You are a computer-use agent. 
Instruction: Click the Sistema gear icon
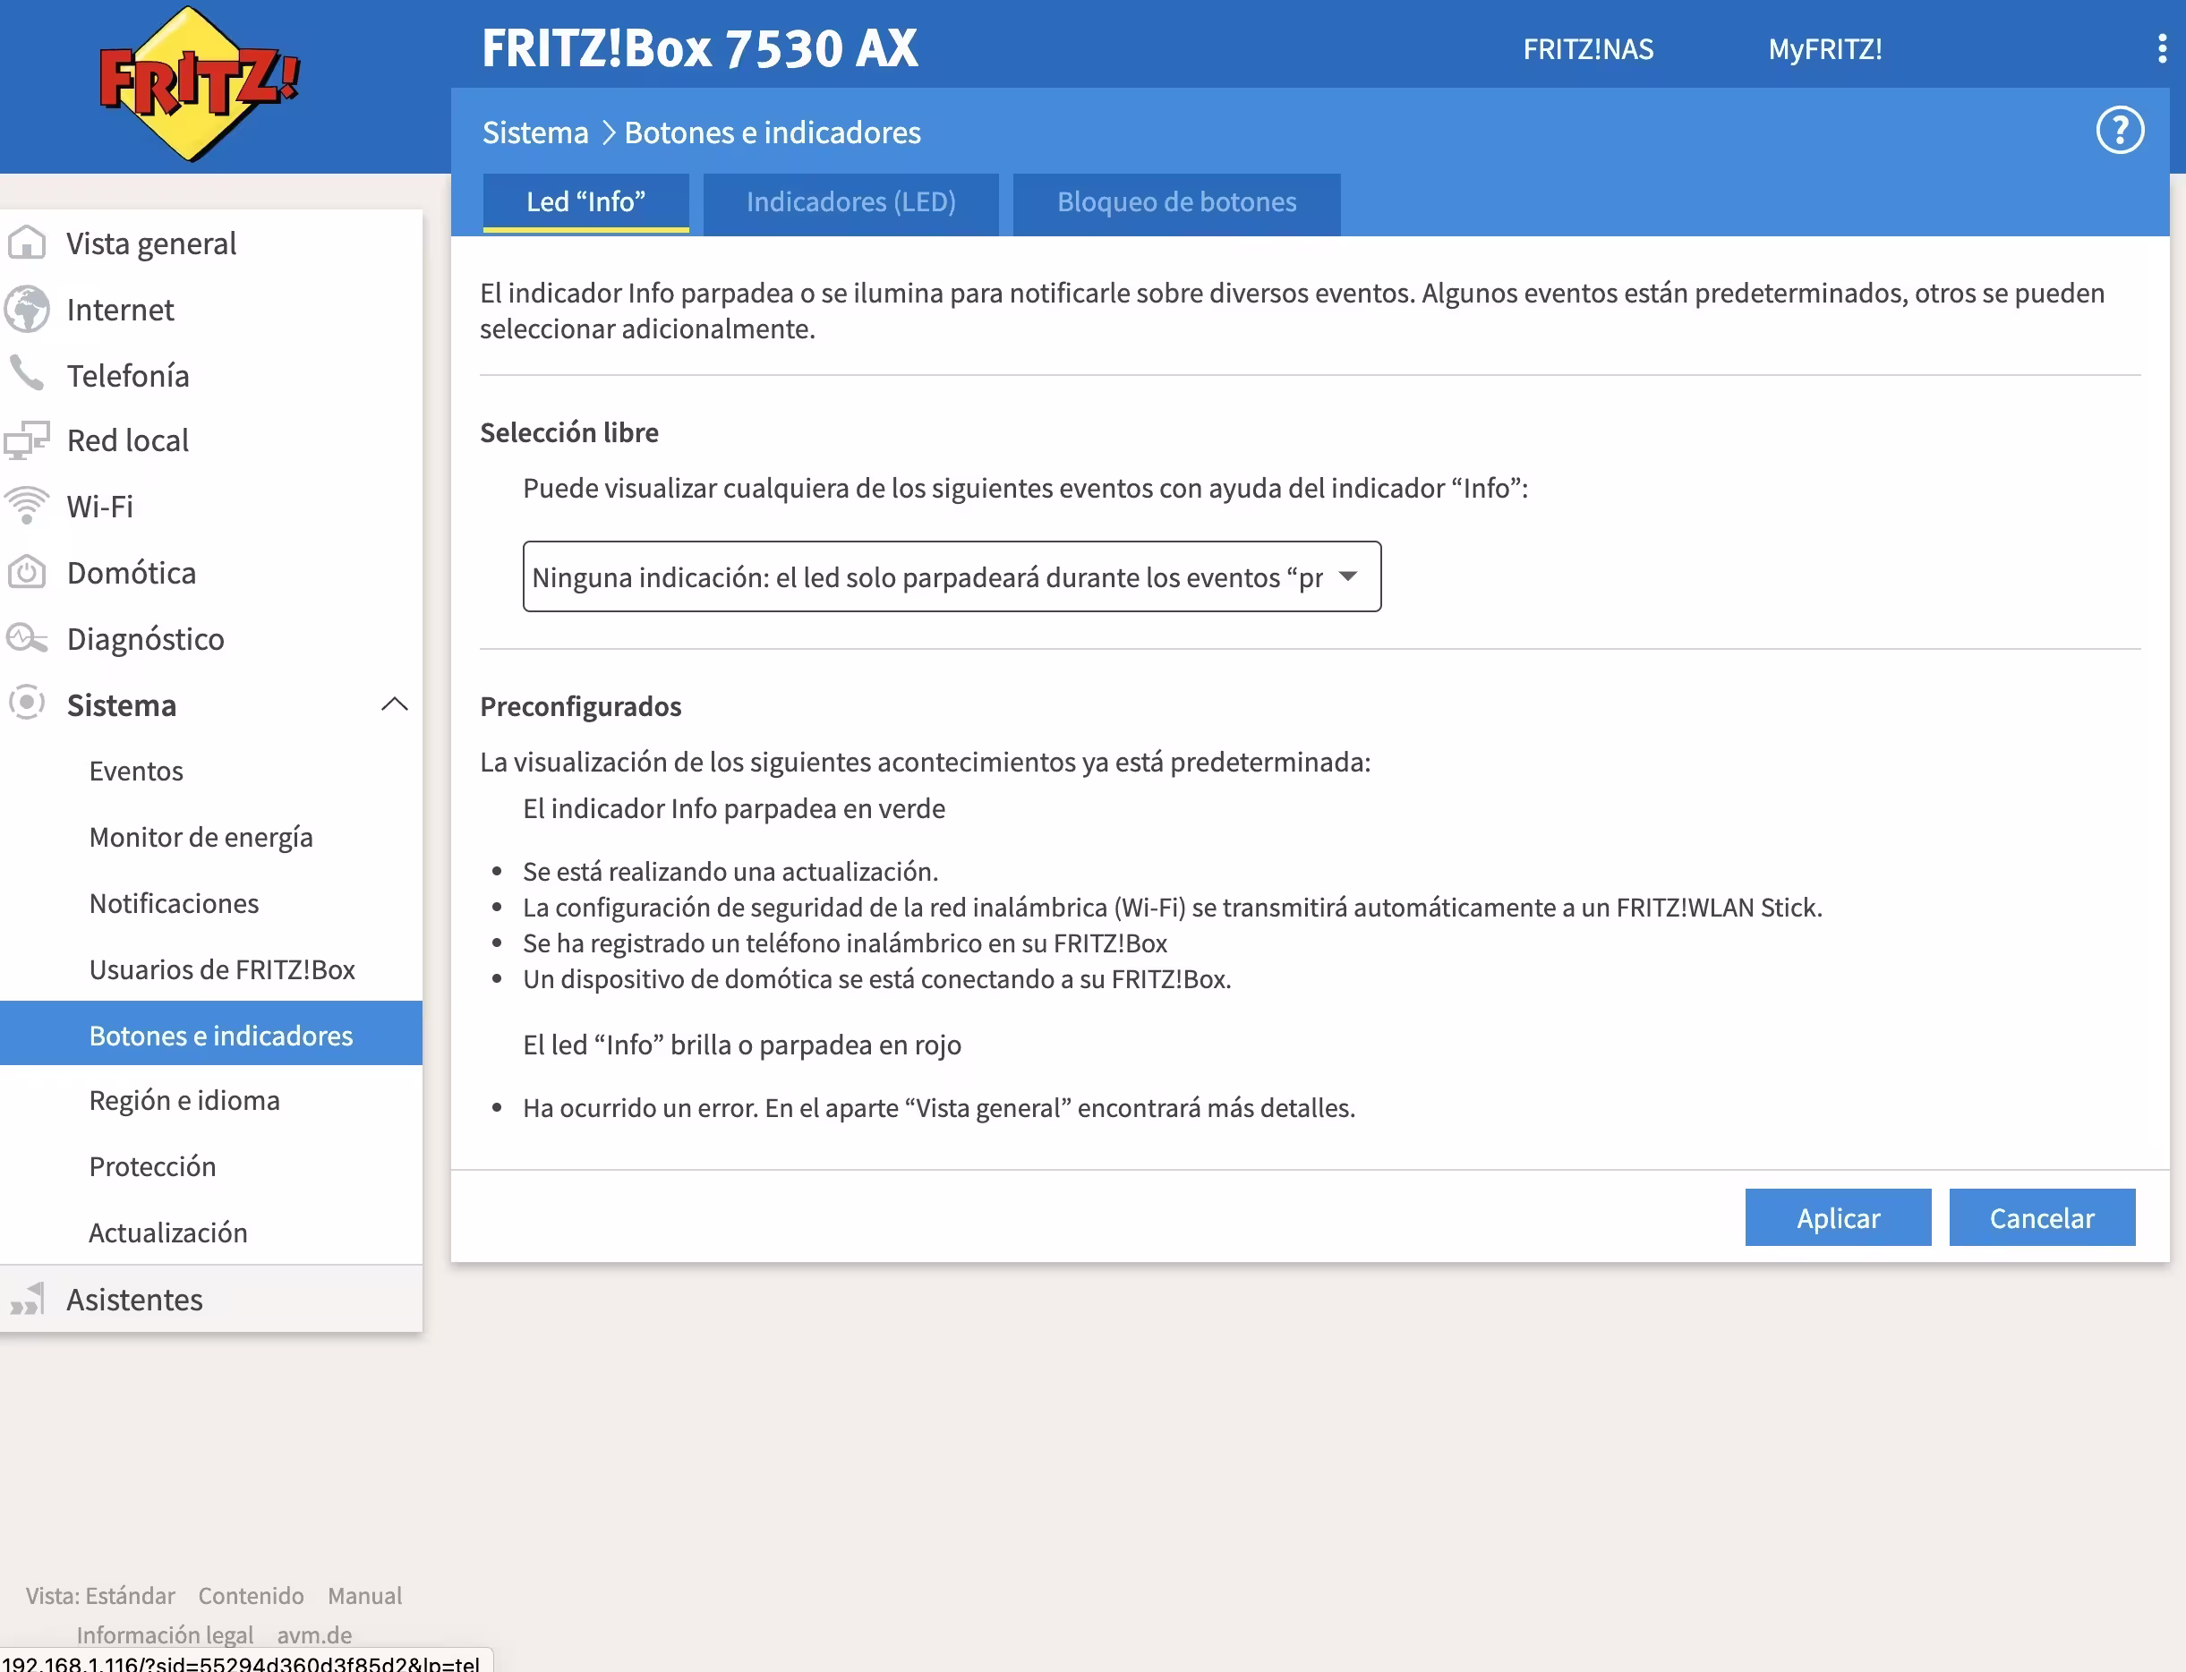27,704
